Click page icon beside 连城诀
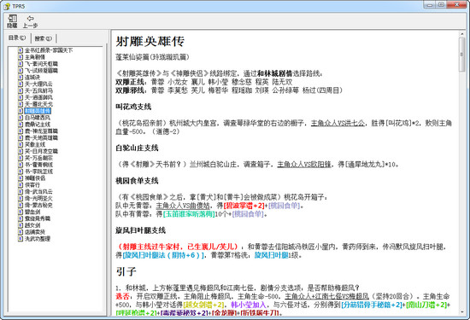Image resolution: width=470 pixels, height=320 pixels. (x=21, y=78)
